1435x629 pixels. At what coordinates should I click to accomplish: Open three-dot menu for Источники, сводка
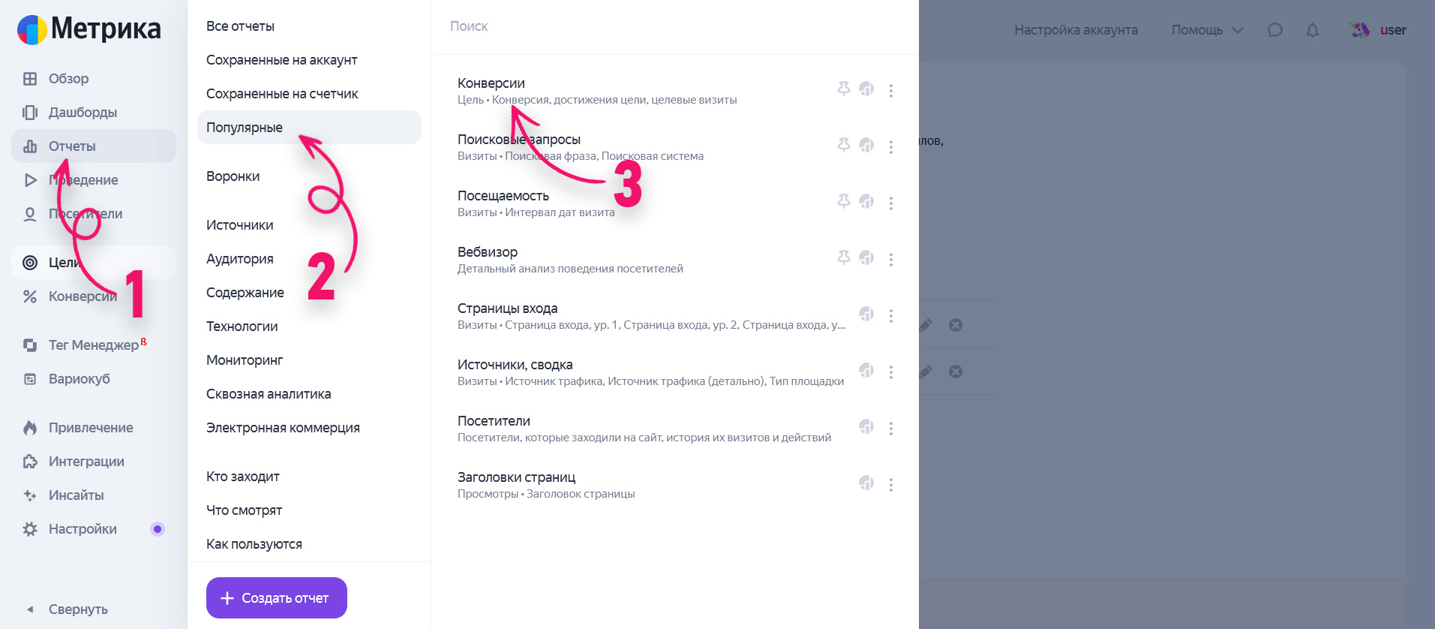890,372
